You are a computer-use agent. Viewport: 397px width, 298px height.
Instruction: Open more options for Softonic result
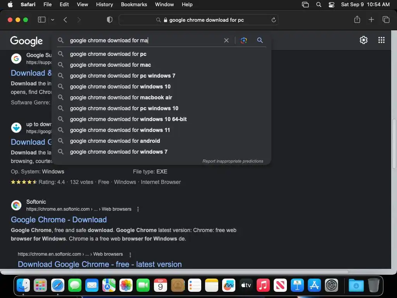pyautogui.click(x=138, y=209)
